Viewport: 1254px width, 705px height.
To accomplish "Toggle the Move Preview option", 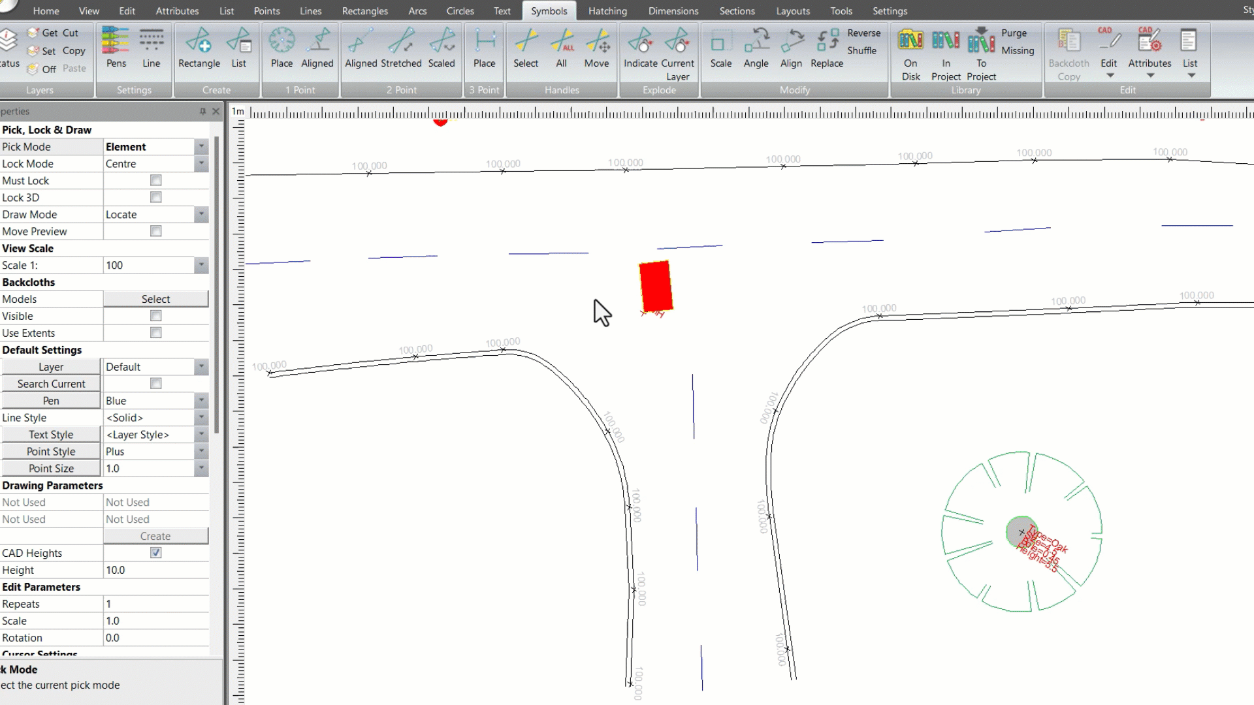I will [155, 231].
